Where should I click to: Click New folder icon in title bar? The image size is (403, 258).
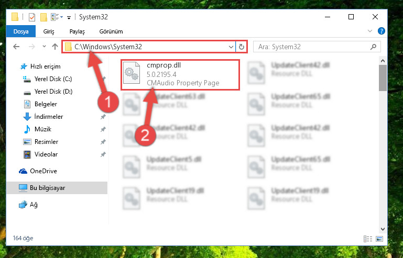[x=43, y=17]
